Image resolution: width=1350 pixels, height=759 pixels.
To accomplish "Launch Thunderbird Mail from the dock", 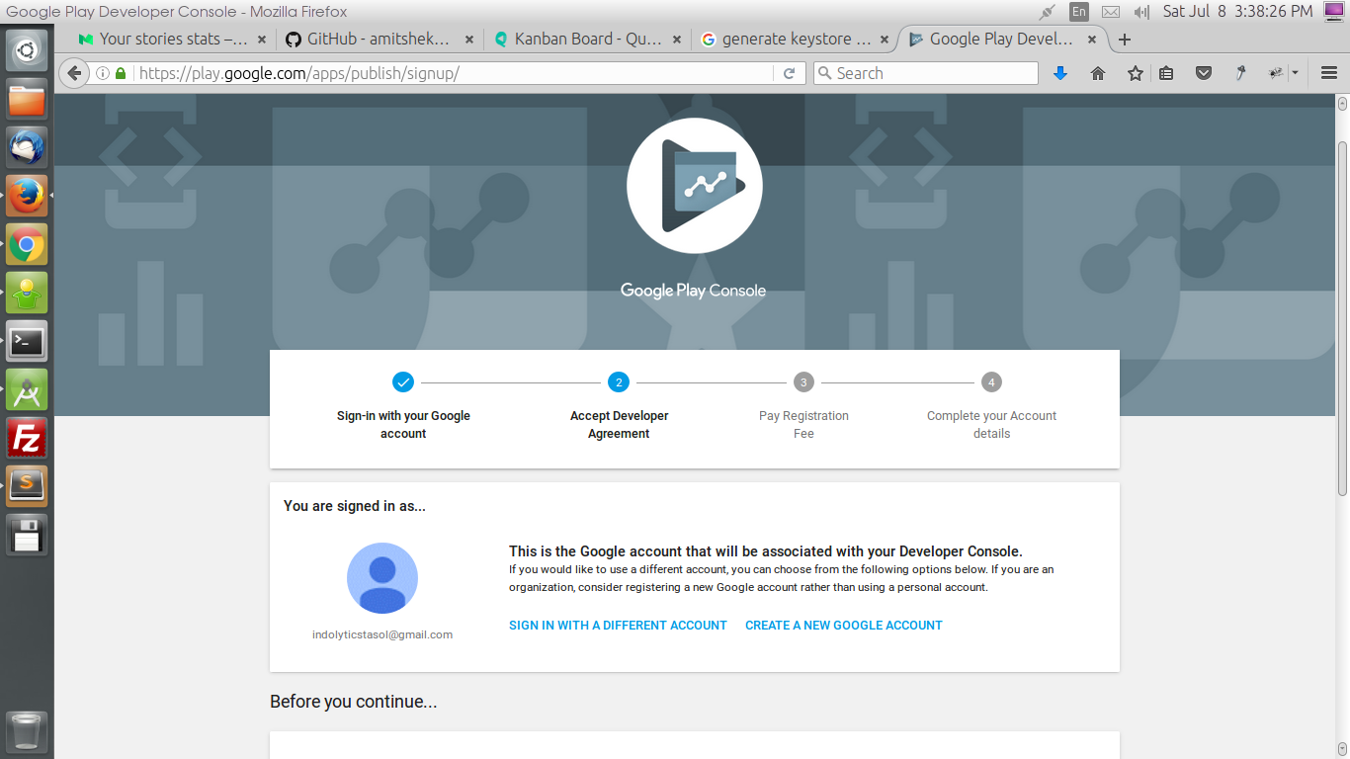I will (x=27, y=147).
